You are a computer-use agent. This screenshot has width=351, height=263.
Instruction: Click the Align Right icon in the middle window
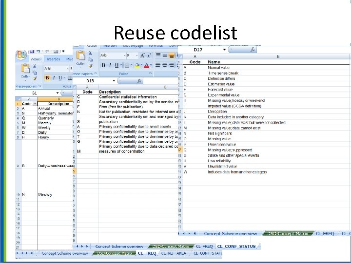[x=172, y=65]
